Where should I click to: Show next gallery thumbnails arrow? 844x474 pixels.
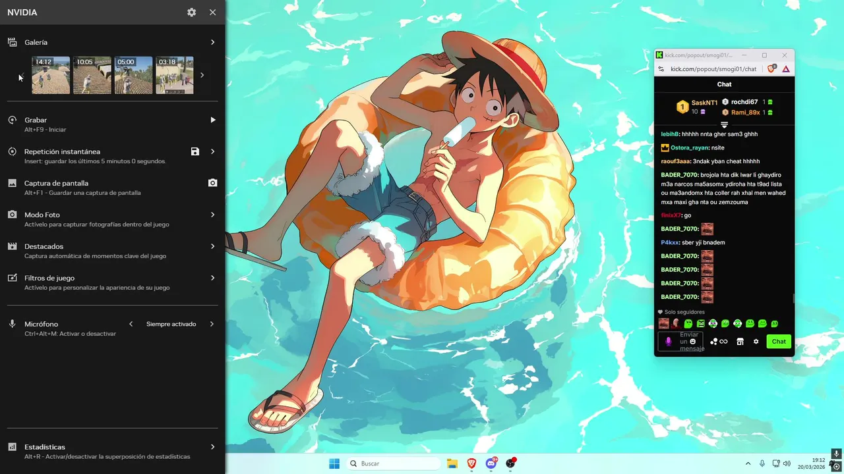point(202,75)
